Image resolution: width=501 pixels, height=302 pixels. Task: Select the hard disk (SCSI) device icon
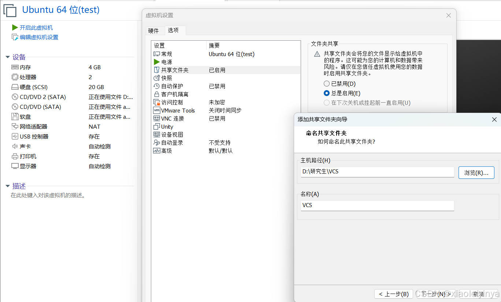(x=15, y=87)
